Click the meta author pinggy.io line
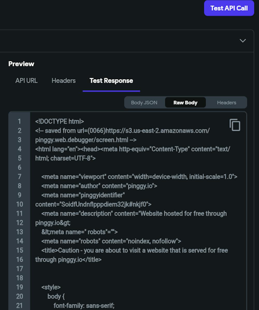Viewport: 259px width, 310px height. tap(99, 186)
